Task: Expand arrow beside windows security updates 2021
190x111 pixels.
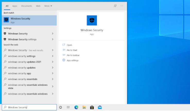Action: 53,62
